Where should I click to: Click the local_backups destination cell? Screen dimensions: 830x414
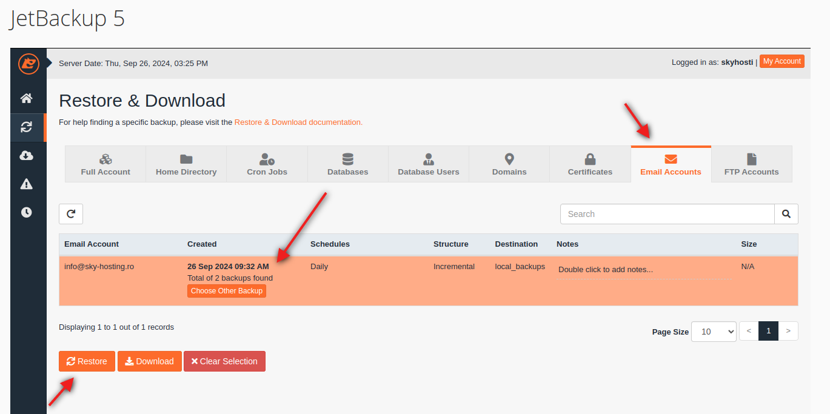point(520,266)
